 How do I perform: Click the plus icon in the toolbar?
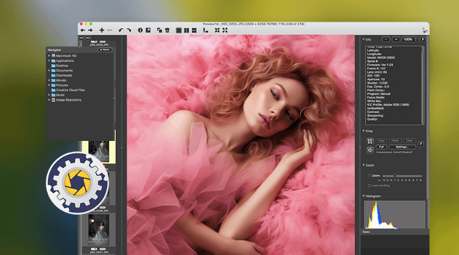[x=101, y=30]
